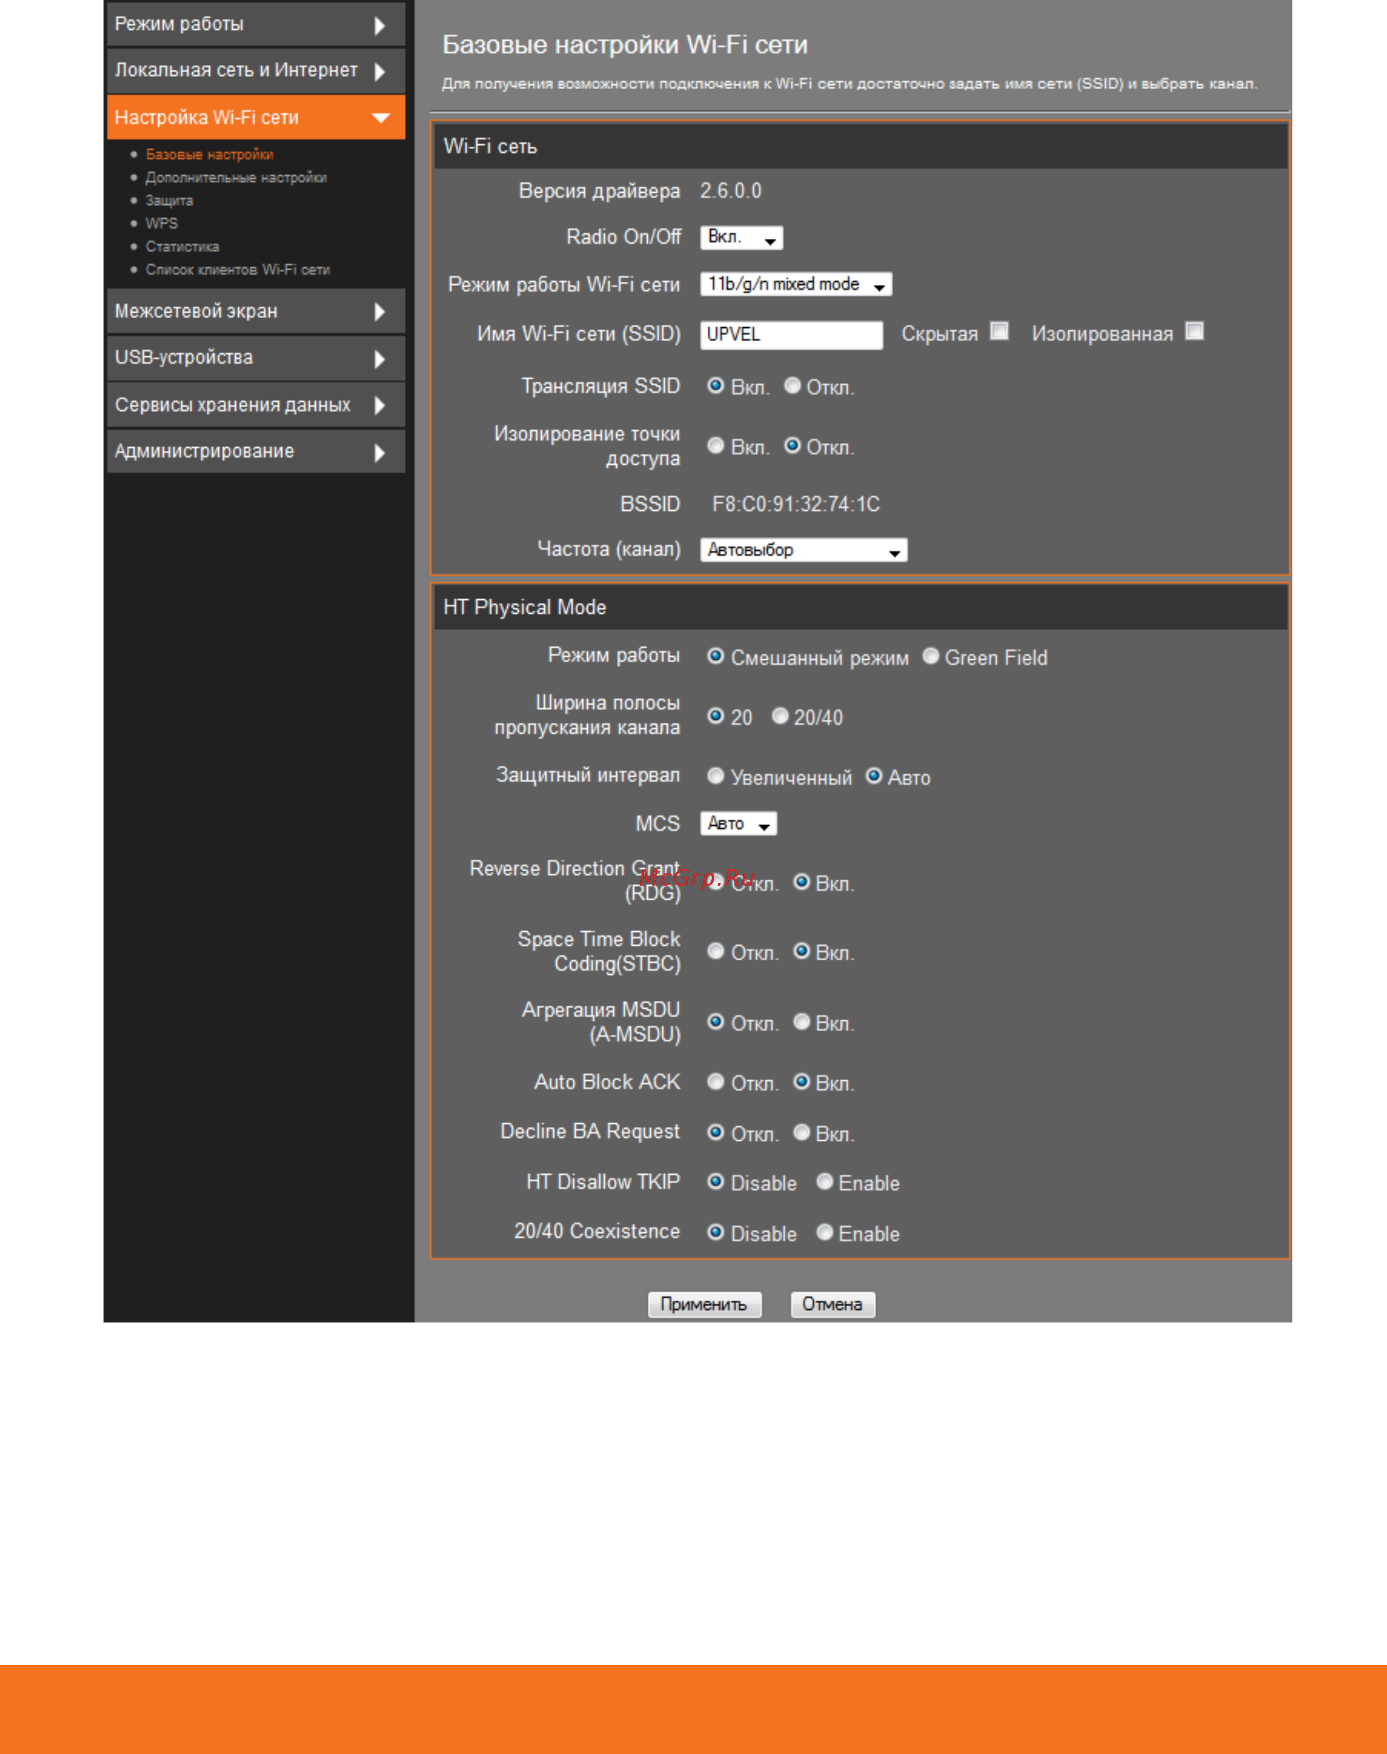Viewport: 1387px width, 1754px height.
Task: Open Режим работы Wi-Fi сети dropdown
Action: [x=796, y=284]
